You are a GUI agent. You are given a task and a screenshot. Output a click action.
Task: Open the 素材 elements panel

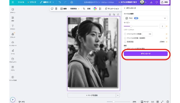pos(13,19)
